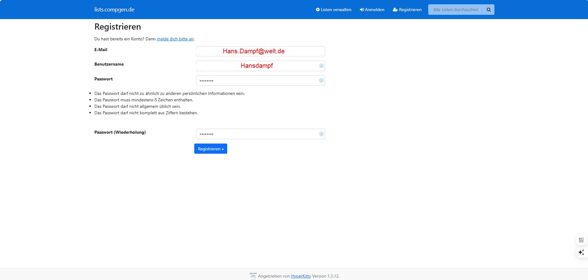Focus the Passwort (Wiederholung) input field
588x280 pixels.
tap(257, 134)
